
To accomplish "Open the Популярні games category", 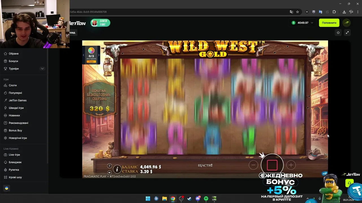I will coord(24,93).
